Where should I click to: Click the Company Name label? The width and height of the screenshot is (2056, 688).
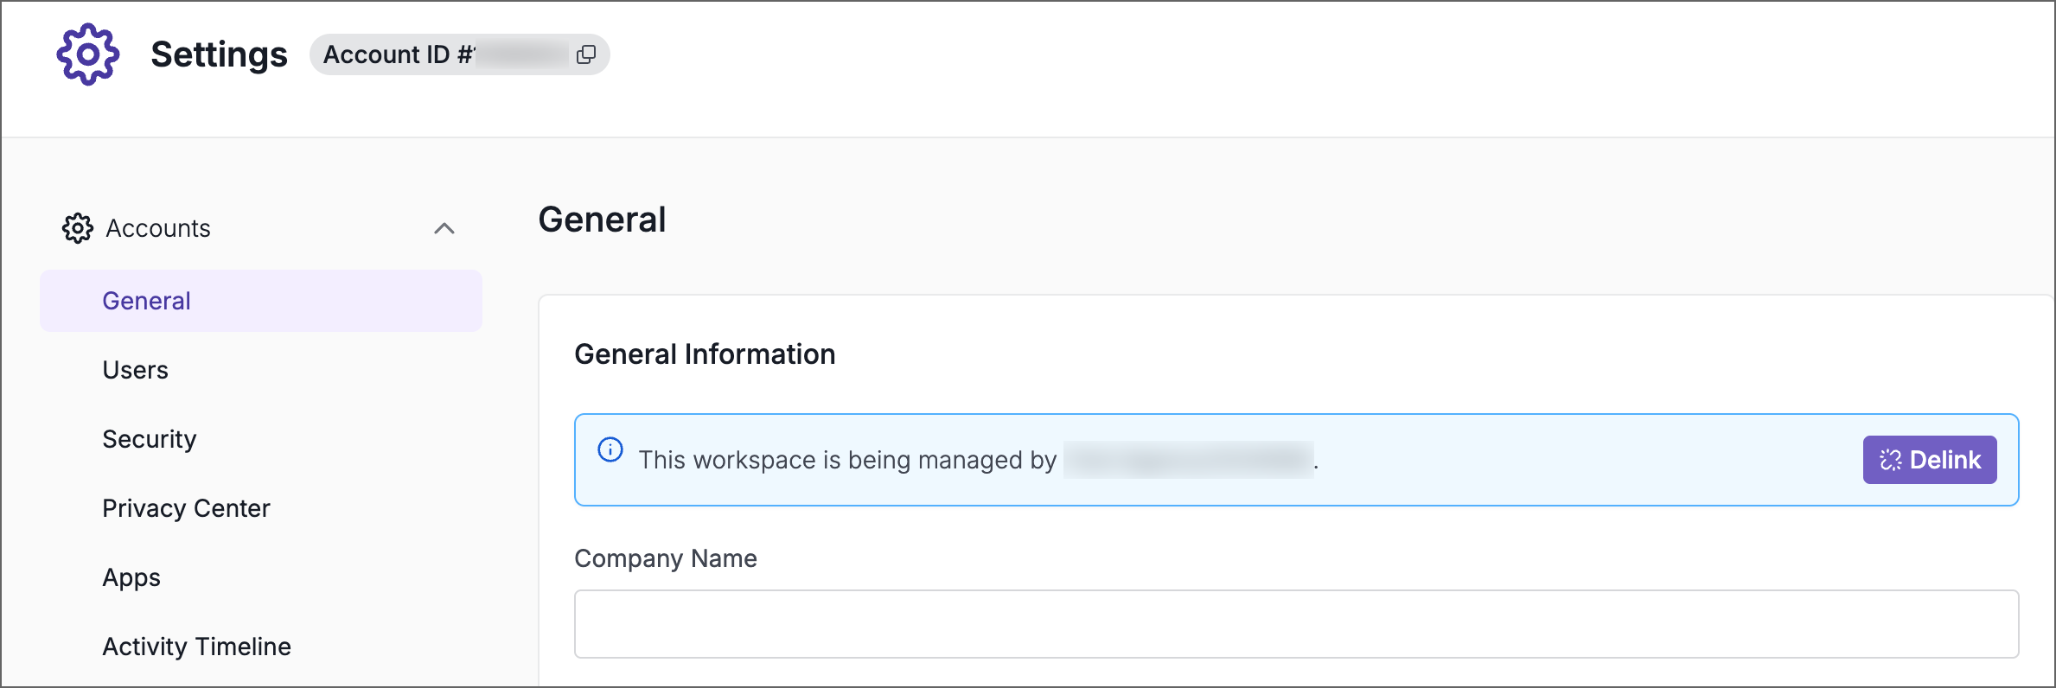665,558
